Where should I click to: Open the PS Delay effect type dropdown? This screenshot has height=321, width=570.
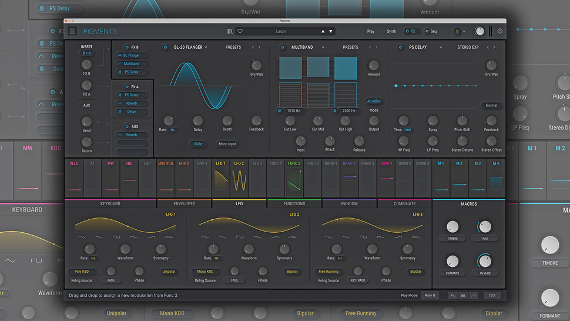[x=425, y=47]
